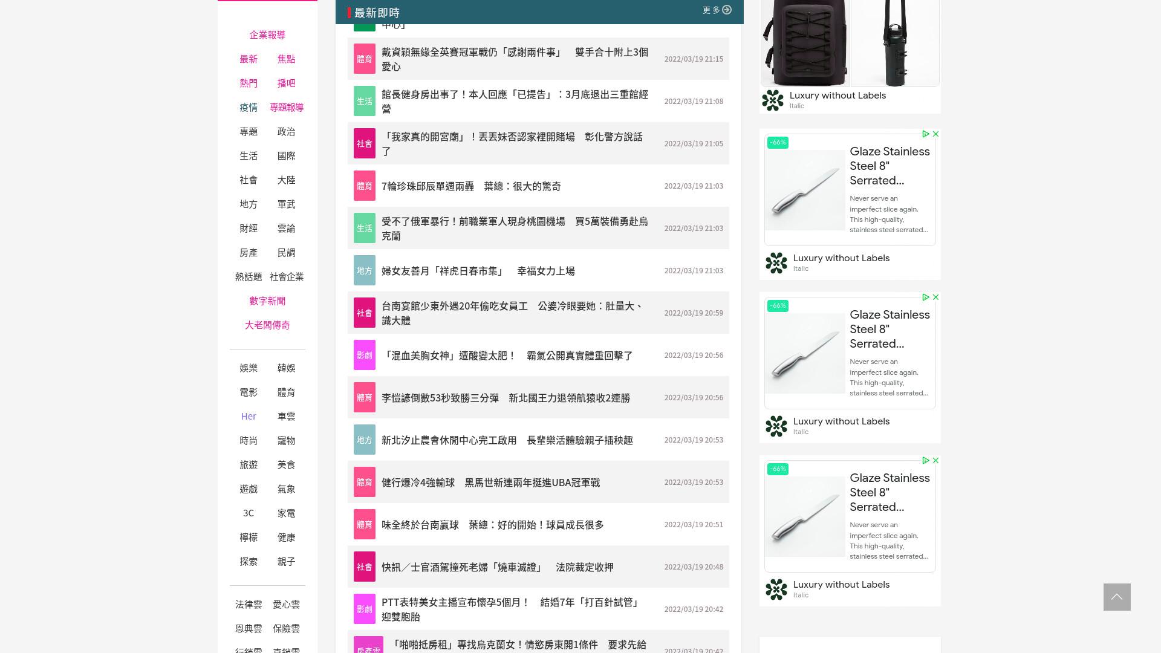Click the 地方 tag beside 婦女友善月 headline
1161x653 pixels.
coord(365,270)
